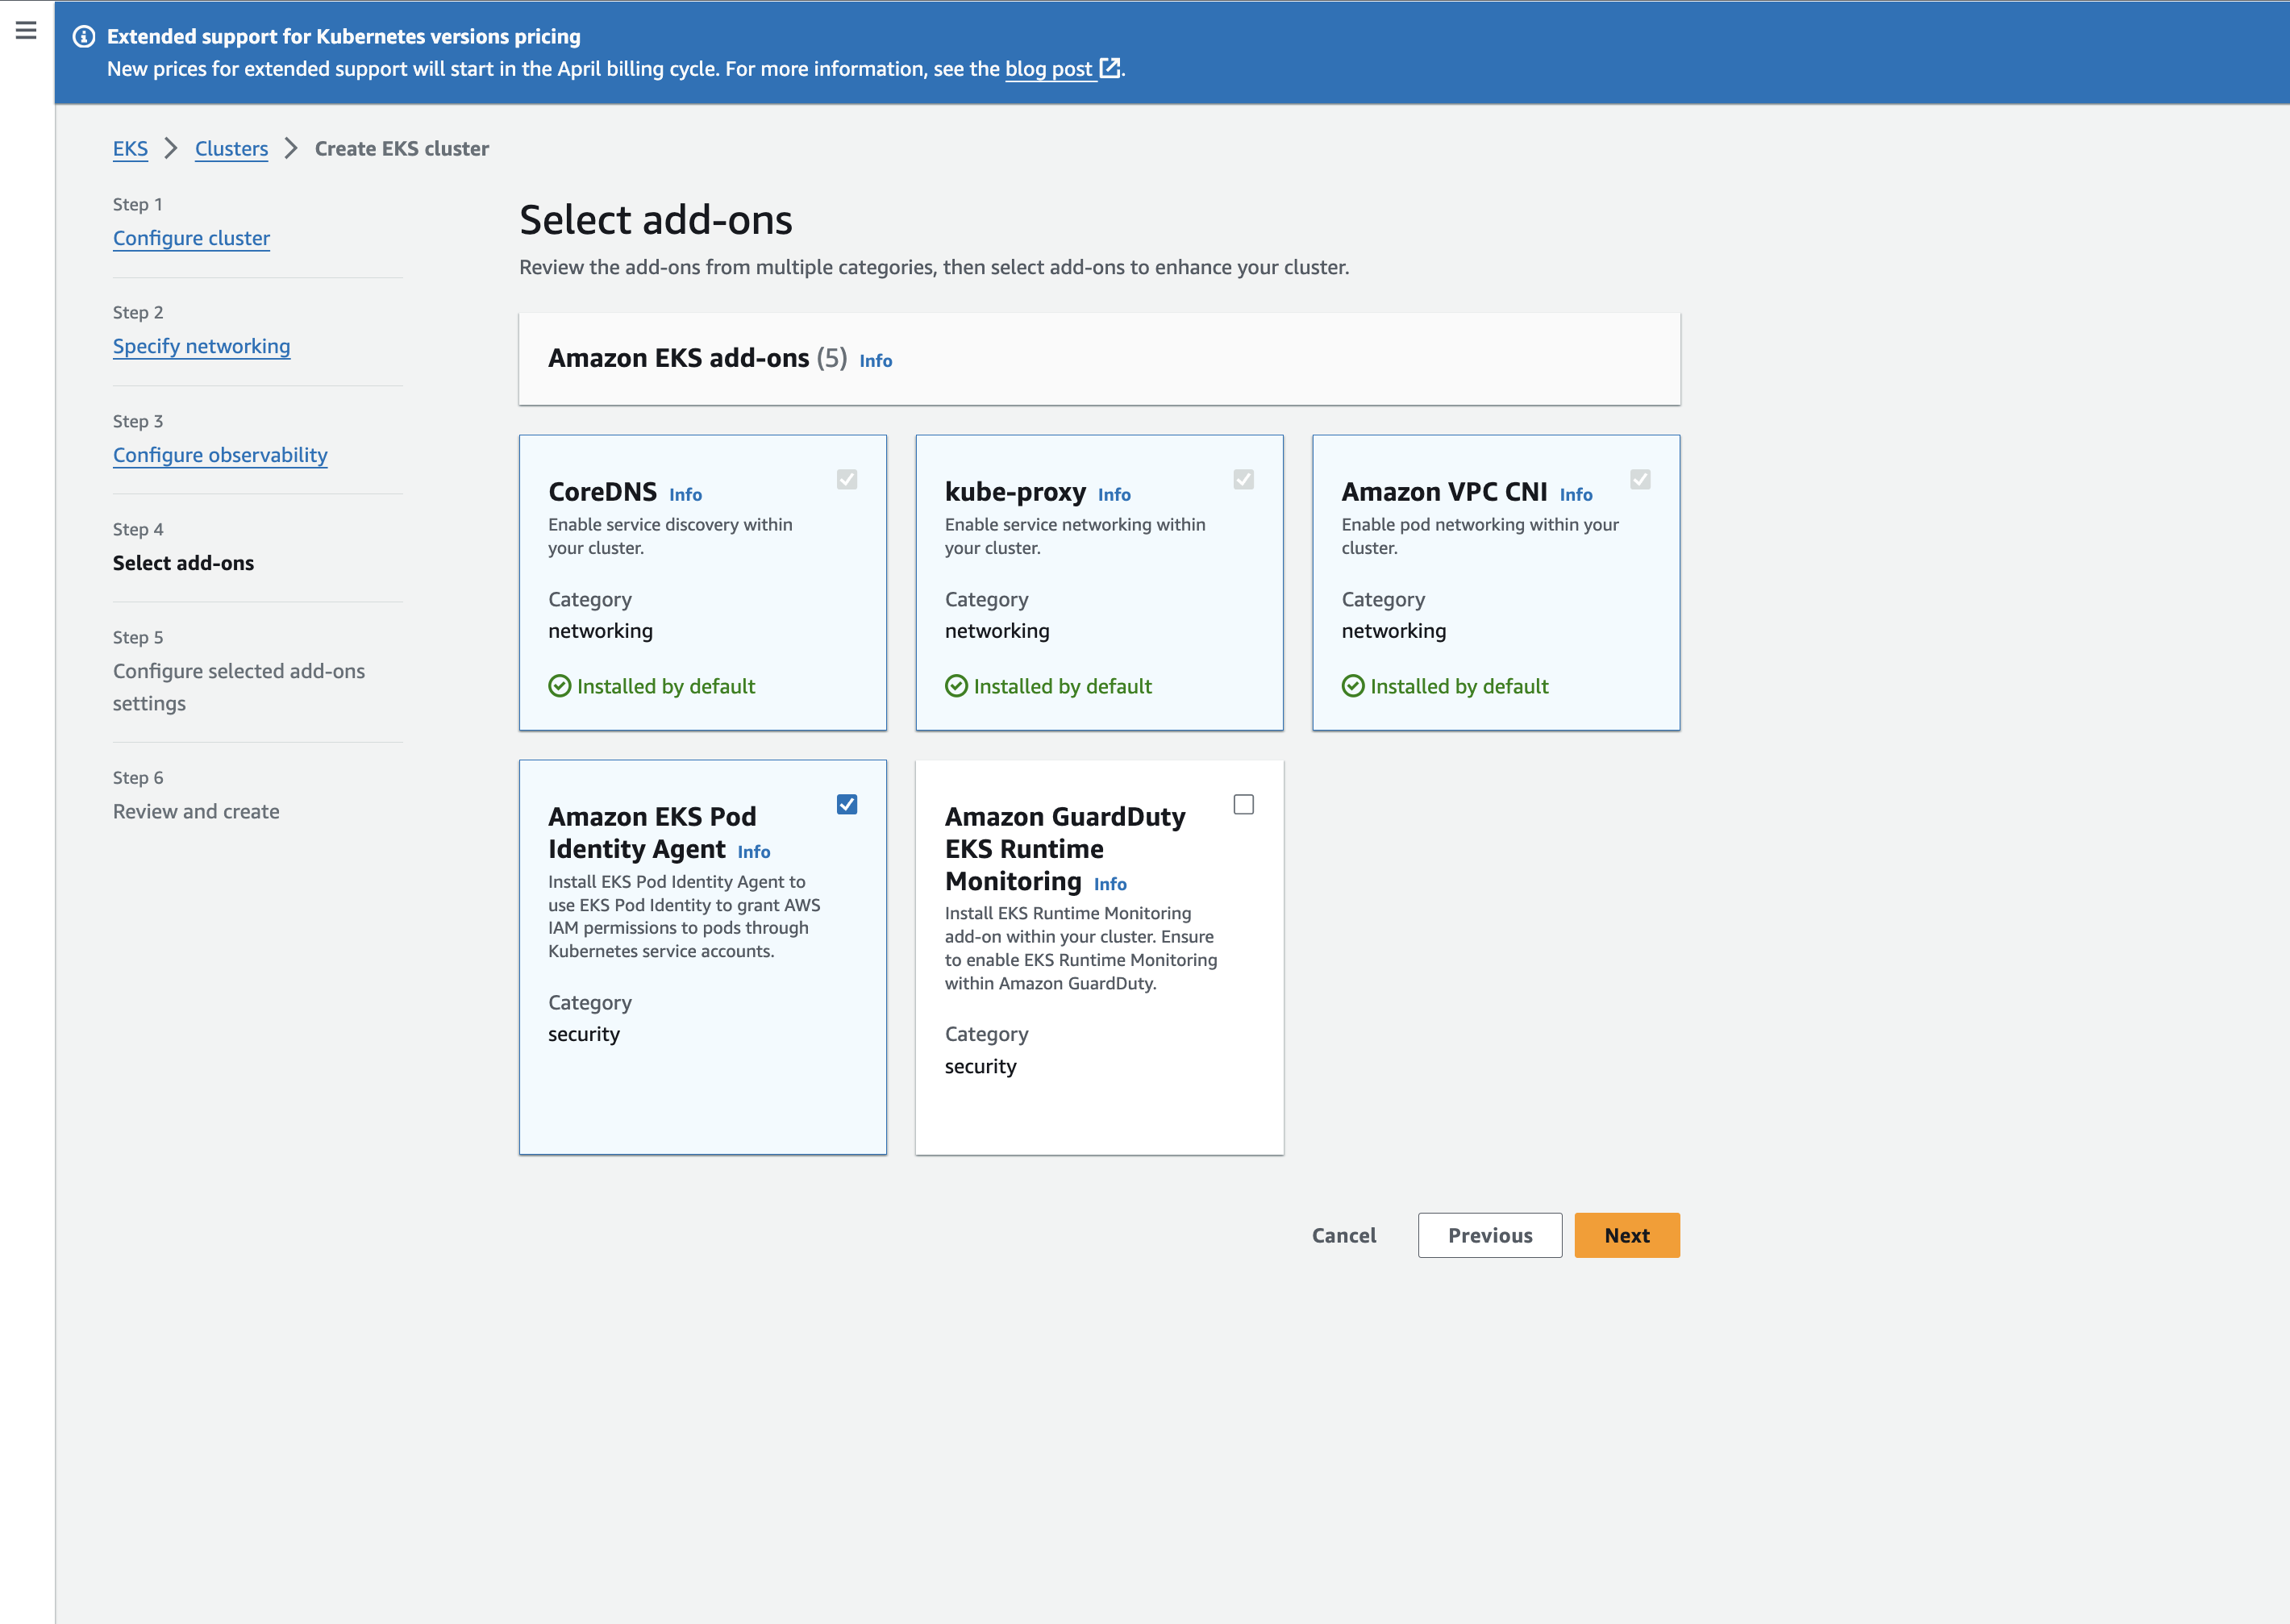Open the Clusters breadcrumb link
Screen dimensions: 2290x1624
[x=231, y=148]
